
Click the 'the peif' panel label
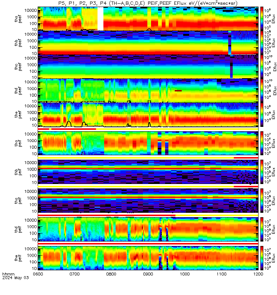point(18,258)
